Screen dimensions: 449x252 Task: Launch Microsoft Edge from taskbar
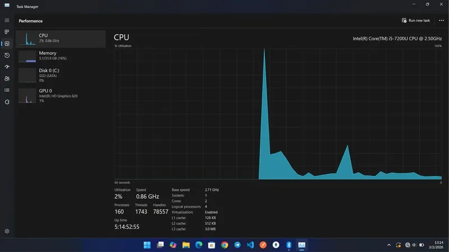tap(199, 245)
